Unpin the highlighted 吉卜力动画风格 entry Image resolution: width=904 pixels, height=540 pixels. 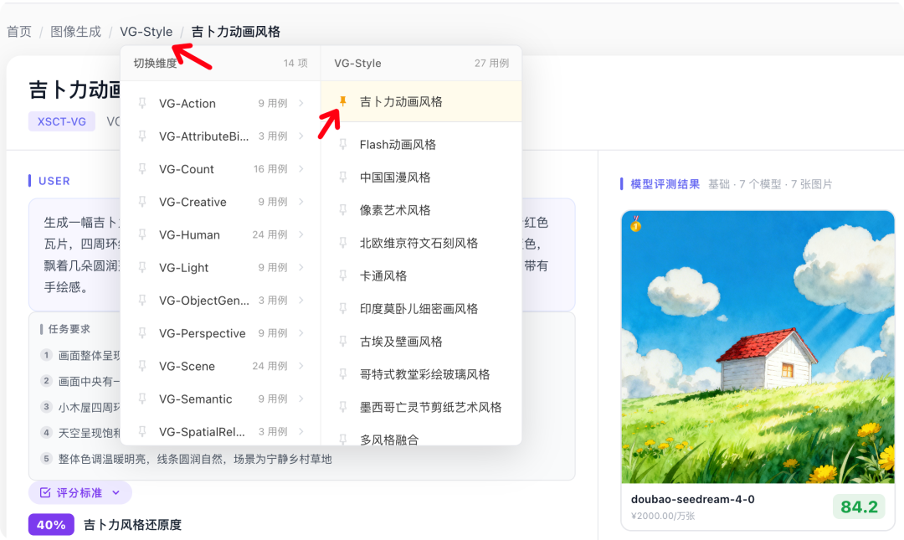click(342, 100)
